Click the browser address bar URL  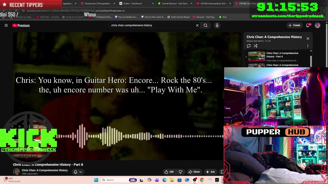click(75, 11)
